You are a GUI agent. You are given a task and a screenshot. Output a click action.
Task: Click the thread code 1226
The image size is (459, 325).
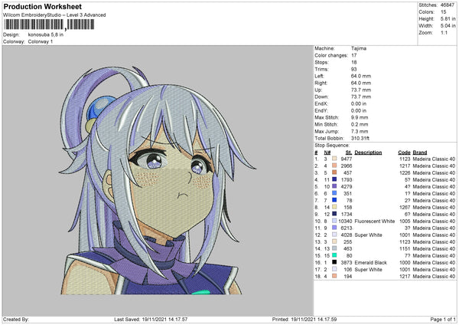(405, 172)
